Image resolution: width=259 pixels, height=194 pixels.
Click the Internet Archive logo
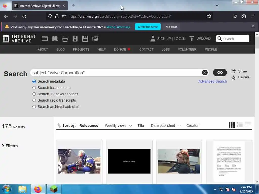[19, 39]
